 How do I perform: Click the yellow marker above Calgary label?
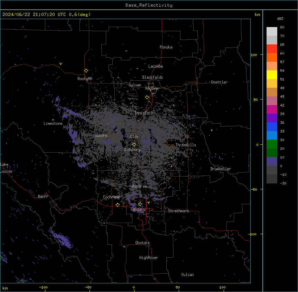[x=140, y=204]
